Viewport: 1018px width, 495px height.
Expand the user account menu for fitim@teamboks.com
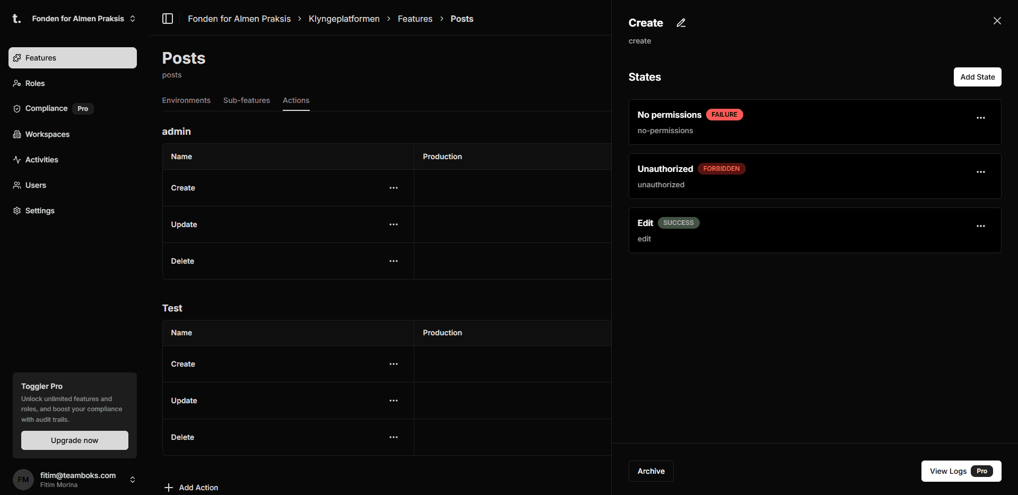(x=132, y=480)
